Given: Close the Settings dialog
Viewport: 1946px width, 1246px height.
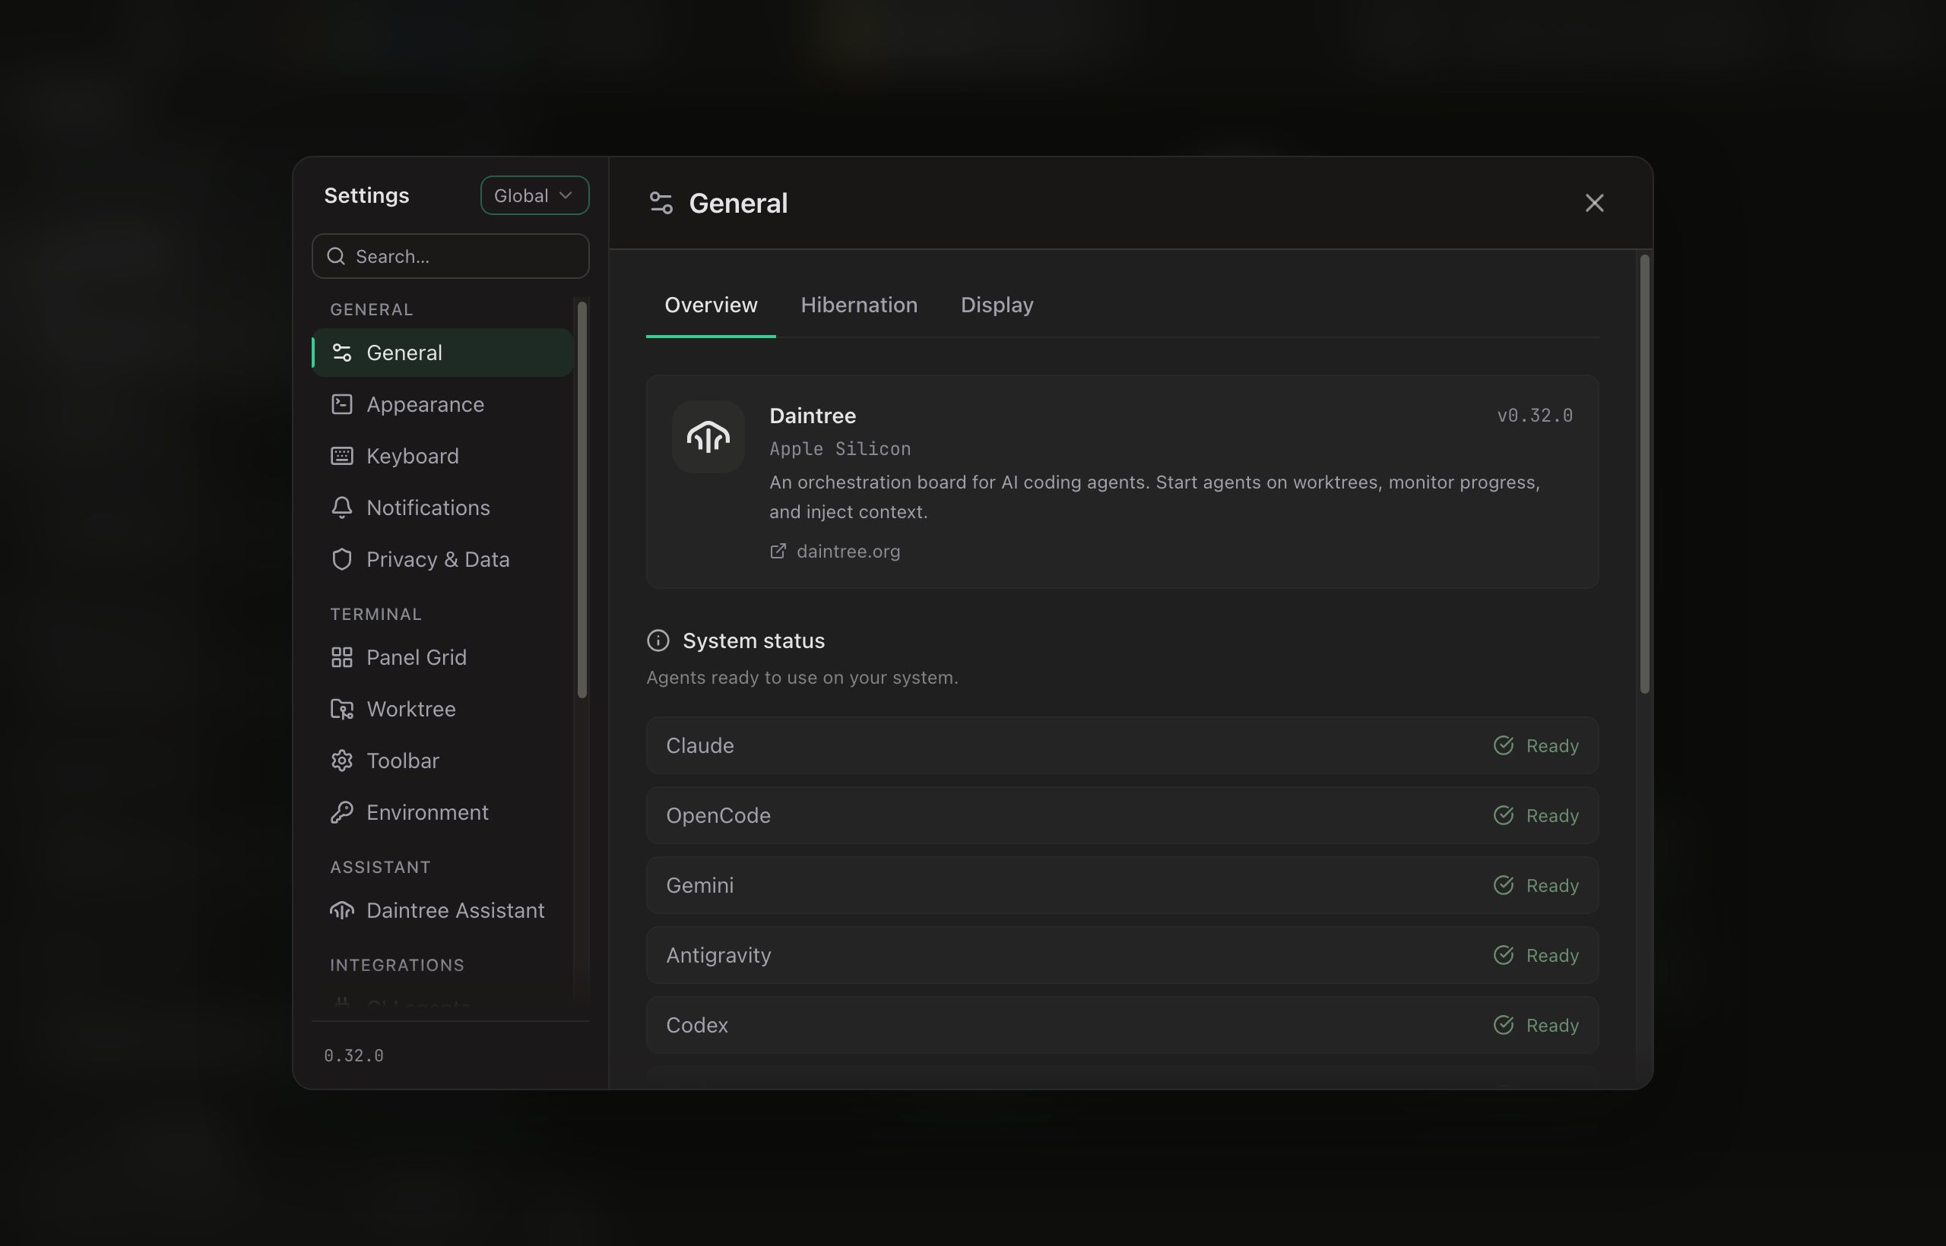Looking at the screenshot, I should click(x=1594, y=203).
